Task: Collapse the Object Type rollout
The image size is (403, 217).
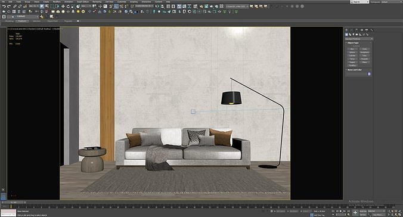Action: click(x=353, y=43)
